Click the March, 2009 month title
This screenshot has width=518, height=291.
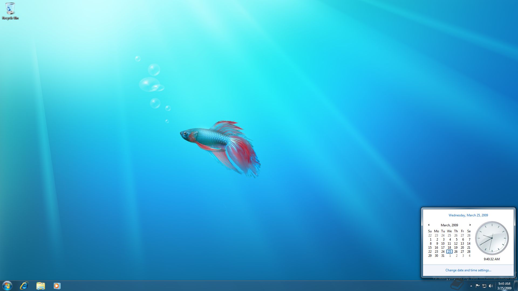(x=449, y=225)
